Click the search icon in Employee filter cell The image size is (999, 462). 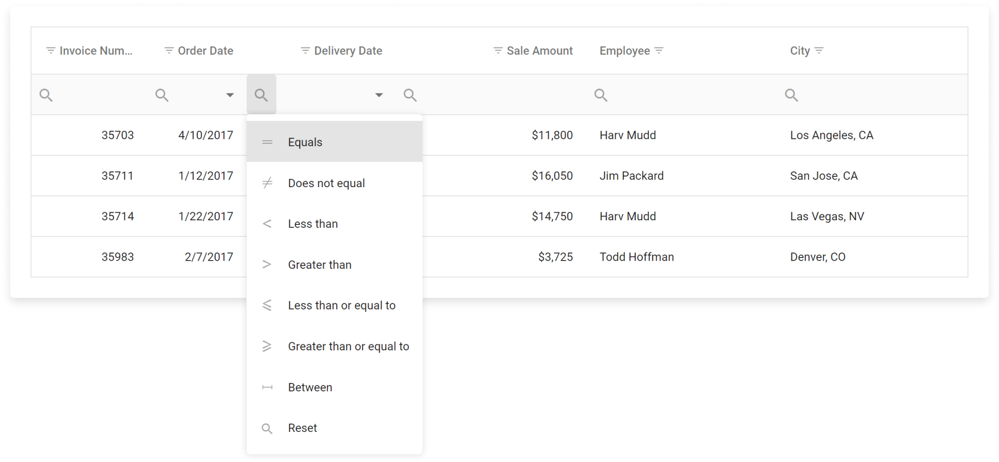[x=600, y=94]
